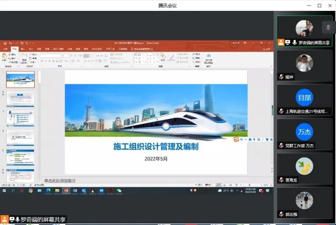Image resolution: width=336 pixels, height=225 pixels.
Task: Open QQ penguin icon on taskbar
Action: (x=92, y=191)
